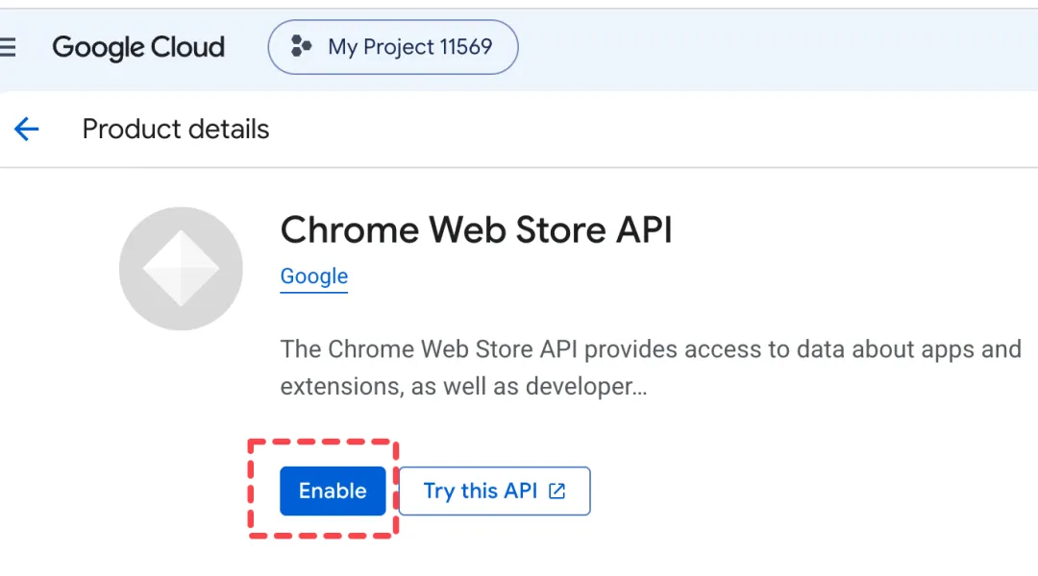The width and height of the screenshot is (1038, 576).
Task: Enable the Chrome Web Store API
Action: [333, 491]
